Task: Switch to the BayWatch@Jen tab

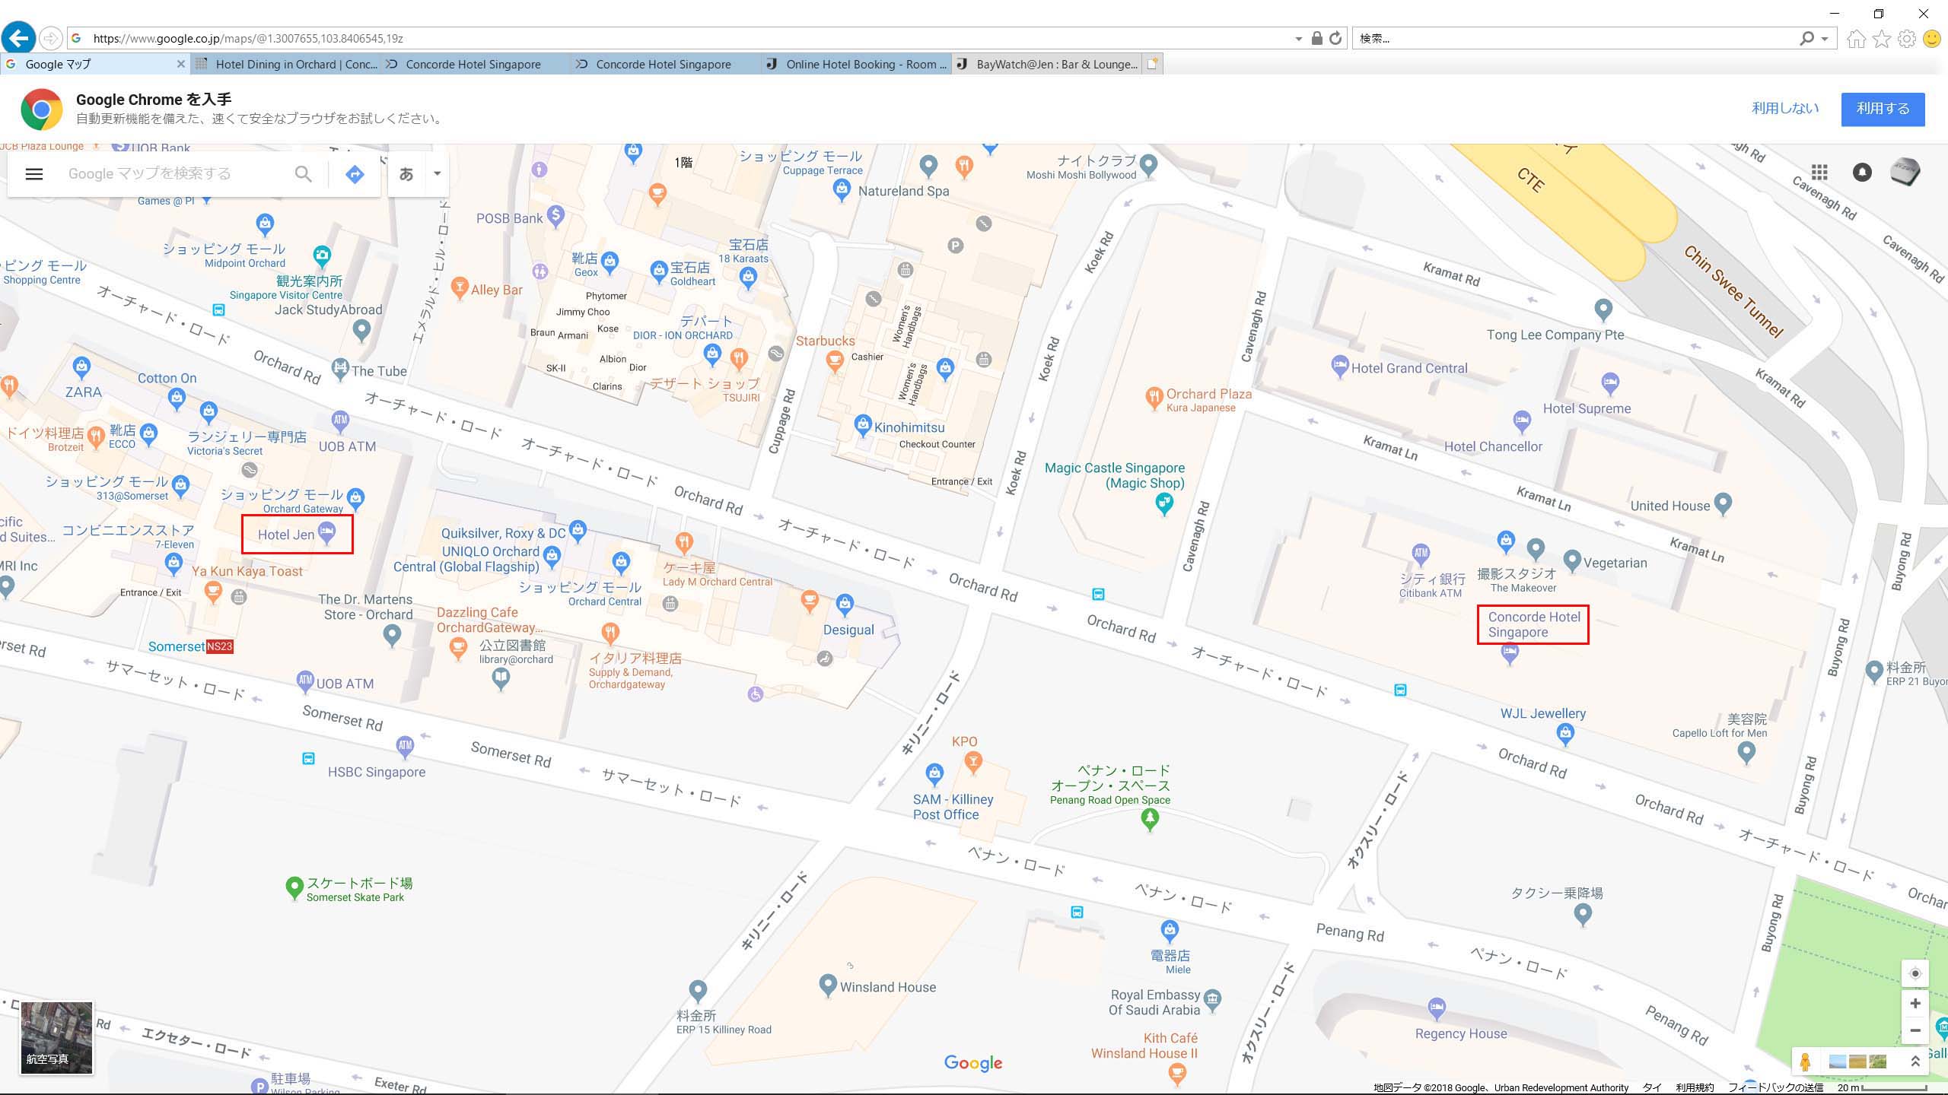Action: pos(1047,64)
